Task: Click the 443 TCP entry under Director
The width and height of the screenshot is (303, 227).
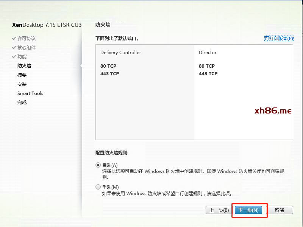Action: tap(208, 74)
